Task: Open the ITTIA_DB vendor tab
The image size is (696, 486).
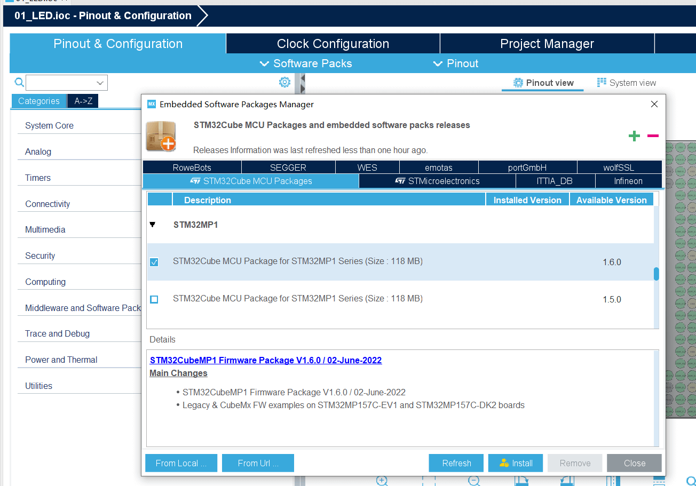Action: pos(555,181)
